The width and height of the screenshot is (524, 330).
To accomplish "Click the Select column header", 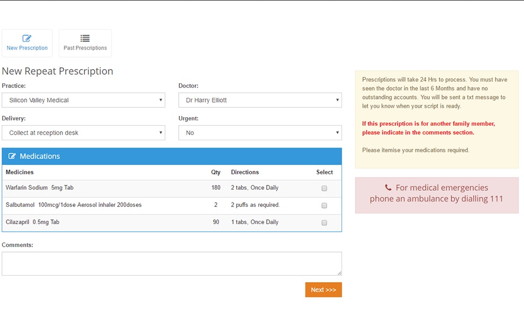I will [325, 172].
